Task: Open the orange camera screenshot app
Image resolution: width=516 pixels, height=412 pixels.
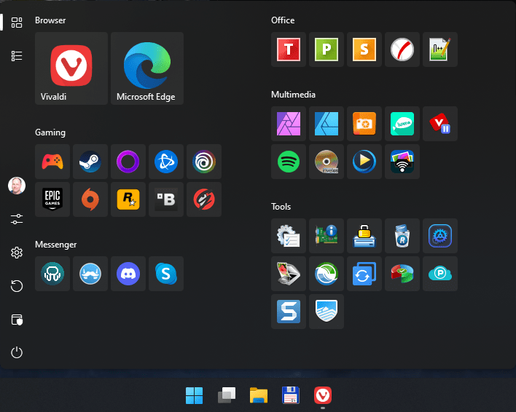Action: pyautogui.click(x=364, y=124)
